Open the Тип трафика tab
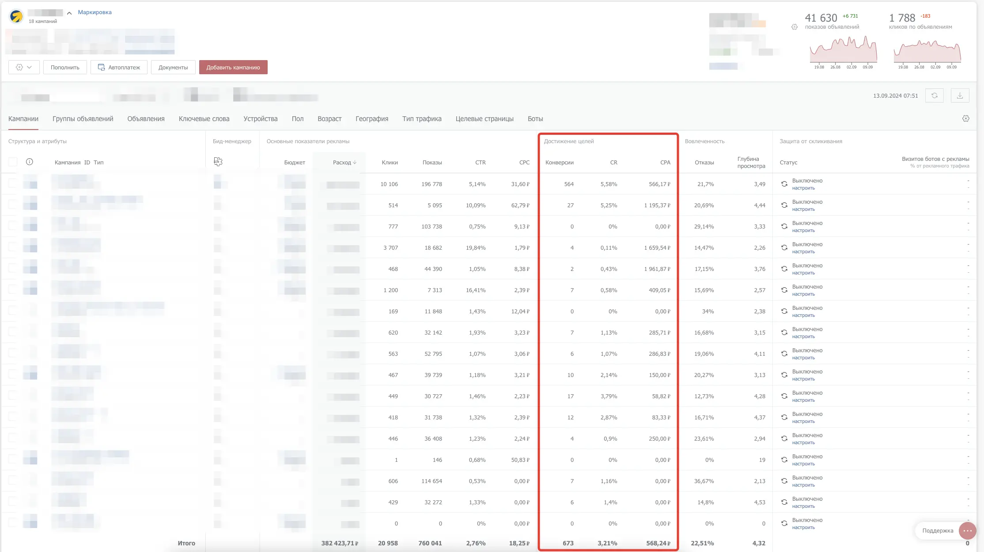This screenshot has width=984, height=552. [422, 119]
